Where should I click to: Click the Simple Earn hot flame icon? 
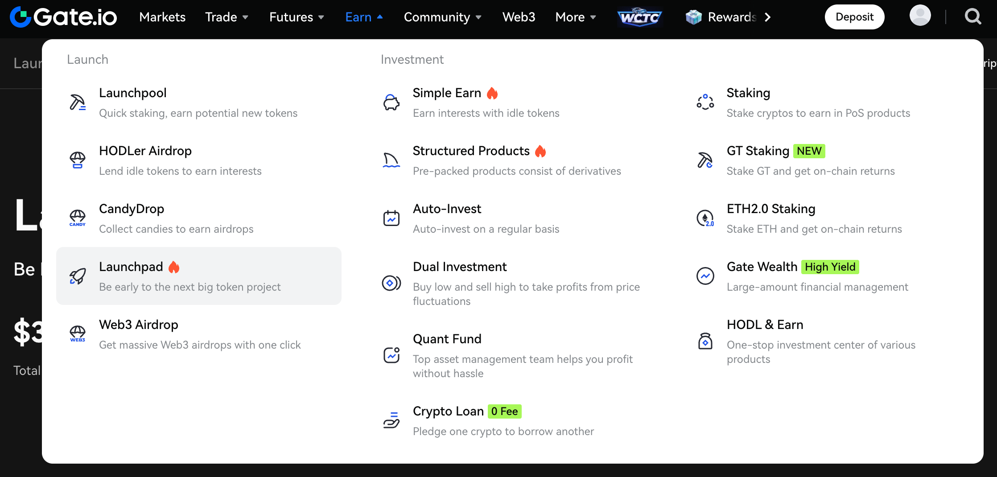(x=492, y=93)
